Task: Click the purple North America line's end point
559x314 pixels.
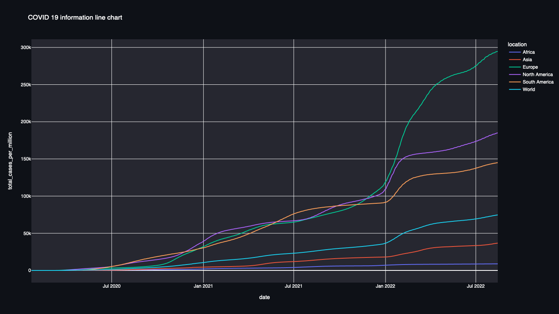Action: click(497, 133)
